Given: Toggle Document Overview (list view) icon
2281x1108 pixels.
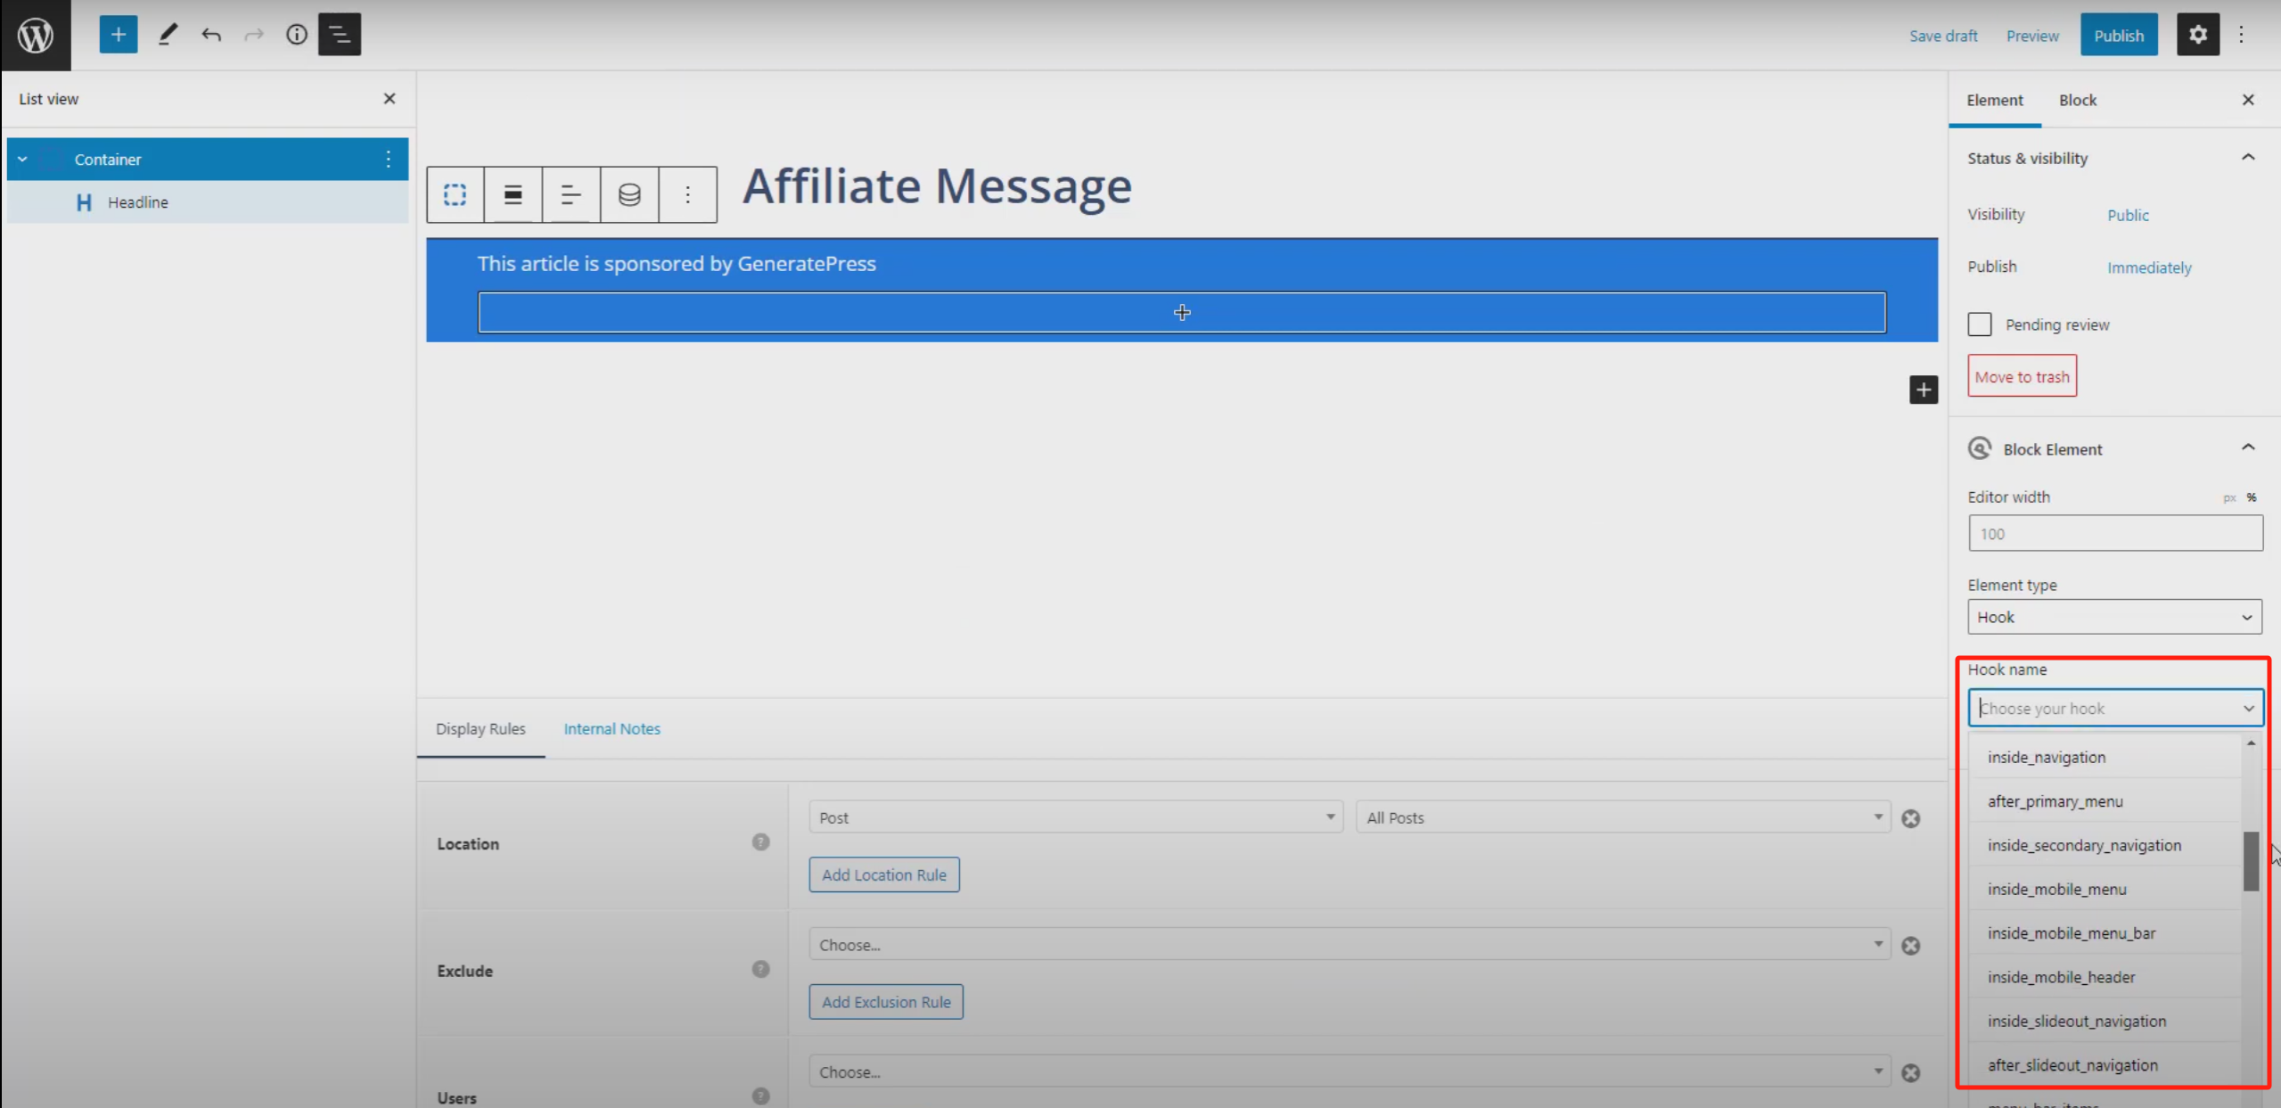Looking at the screenshot, I should [x=339, y=34].
